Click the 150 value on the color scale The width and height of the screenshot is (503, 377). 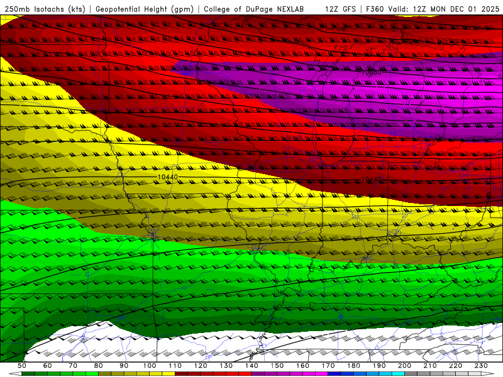(277, 366)
